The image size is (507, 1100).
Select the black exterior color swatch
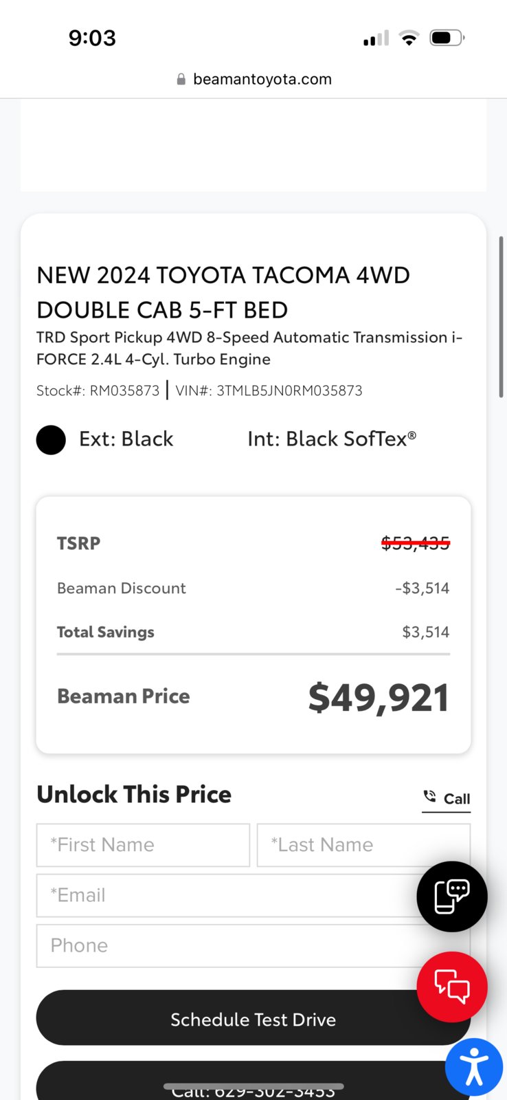(51, 440)
